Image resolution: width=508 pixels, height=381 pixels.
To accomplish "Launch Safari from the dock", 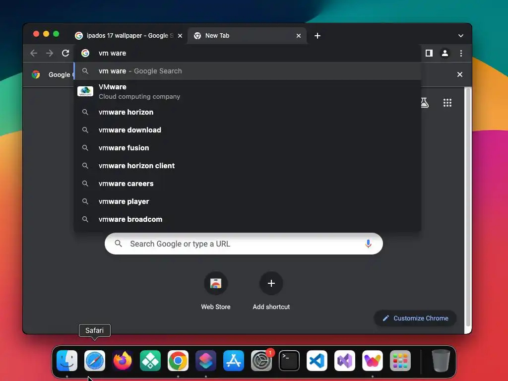I will (95, 361).
